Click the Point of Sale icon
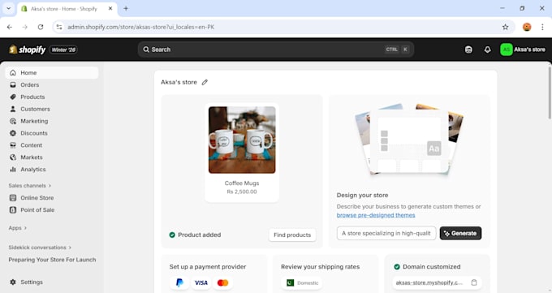The image size is (552, 293). [13, 210]
